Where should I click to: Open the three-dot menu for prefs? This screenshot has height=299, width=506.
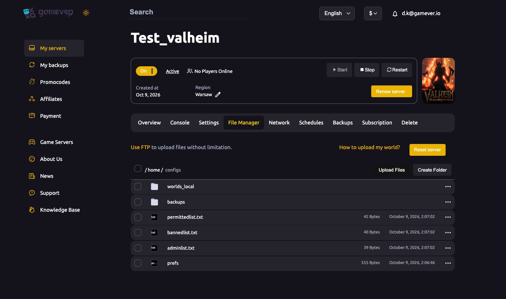click(448, 263)
